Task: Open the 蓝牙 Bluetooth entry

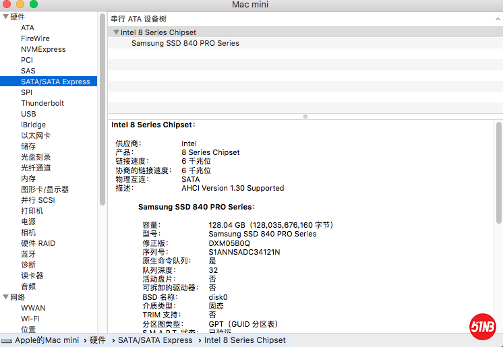Action: pos(28,254)
